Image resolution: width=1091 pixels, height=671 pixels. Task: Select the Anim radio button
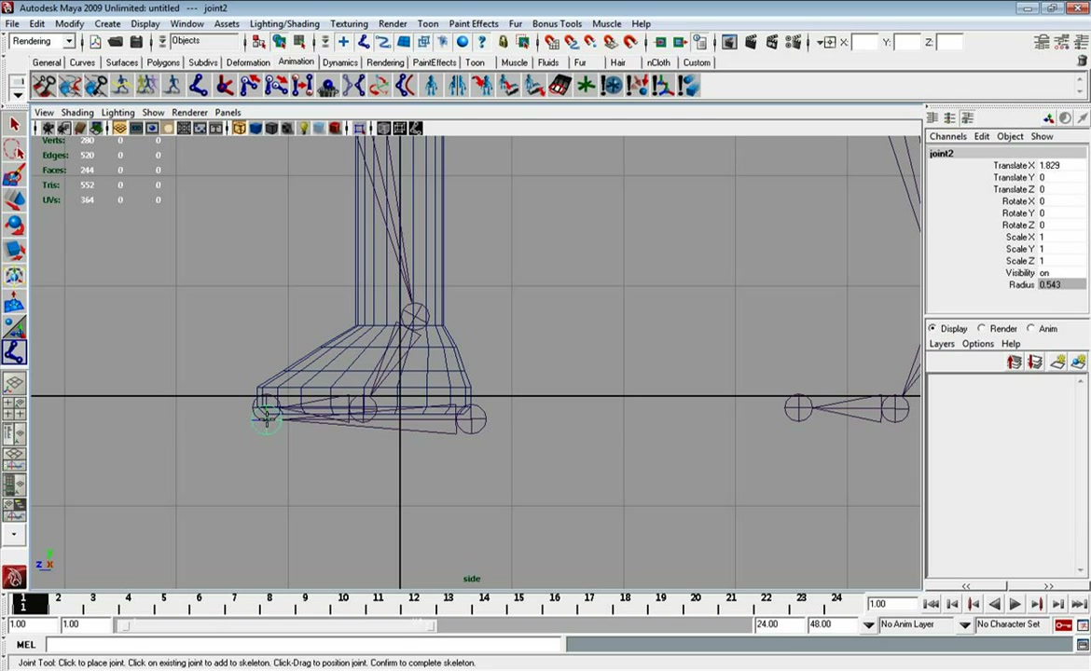[1030, 328]
